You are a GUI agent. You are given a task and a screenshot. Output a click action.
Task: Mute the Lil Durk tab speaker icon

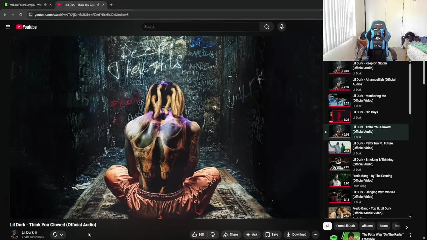(x=98, y=5)
